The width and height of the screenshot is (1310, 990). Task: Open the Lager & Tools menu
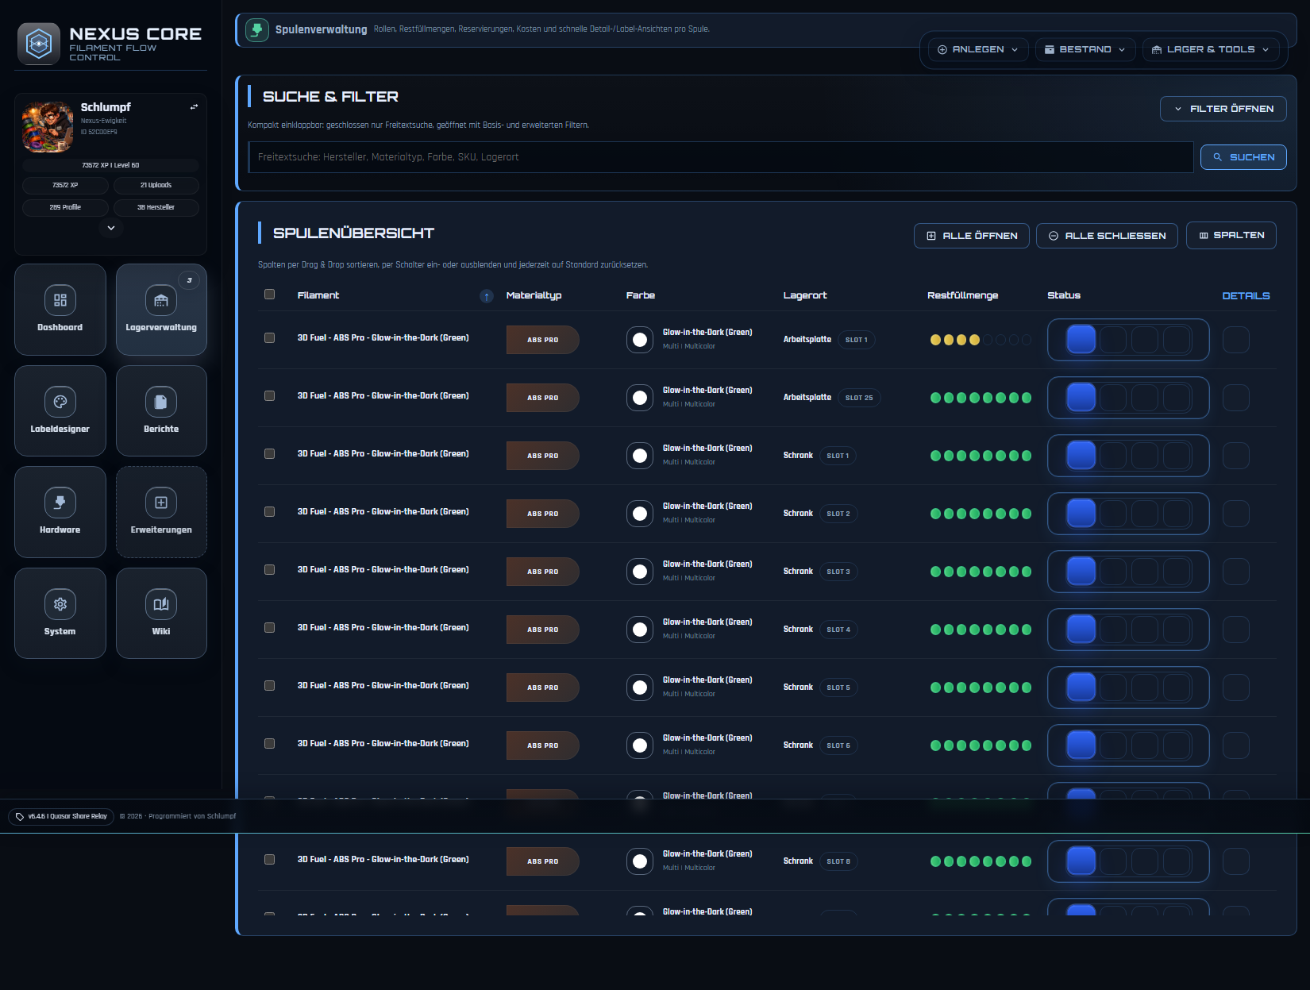click(1210, 49)
